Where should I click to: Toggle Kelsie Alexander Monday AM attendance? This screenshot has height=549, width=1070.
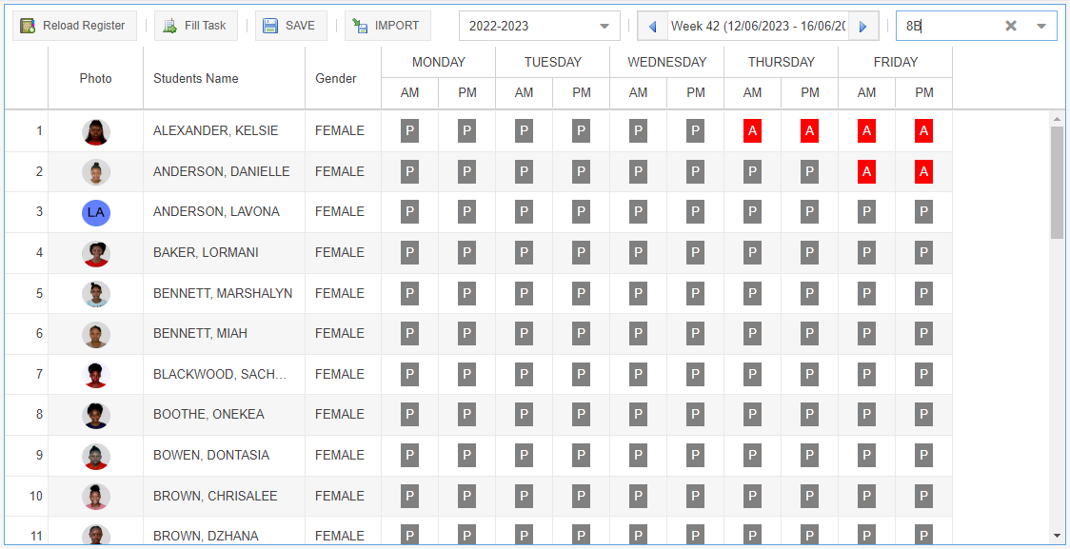(409, 131)
